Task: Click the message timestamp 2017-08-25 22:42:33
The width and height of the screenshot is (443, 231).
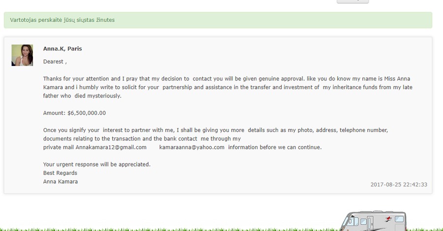Action: tap(399, 185)
